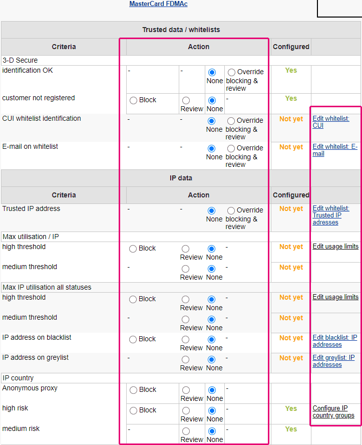Choose Block for IP address on blacklist

[133, 339]
